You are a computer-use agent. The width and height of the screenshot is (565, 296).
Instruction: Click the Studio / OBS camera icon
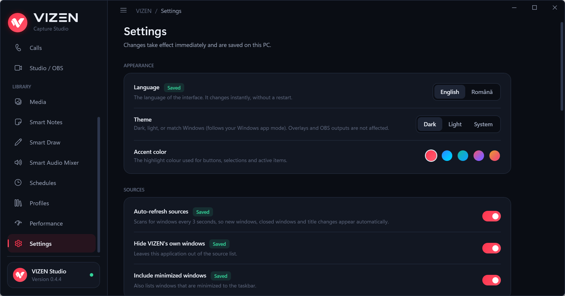tap(18, 68)
